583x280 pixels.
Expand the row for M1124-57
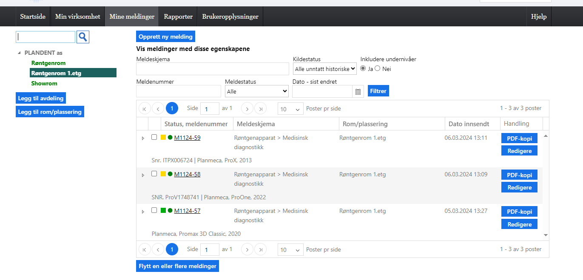(143, 212)
